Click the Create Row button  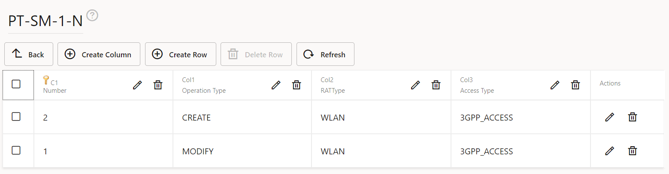coord(180,54)
